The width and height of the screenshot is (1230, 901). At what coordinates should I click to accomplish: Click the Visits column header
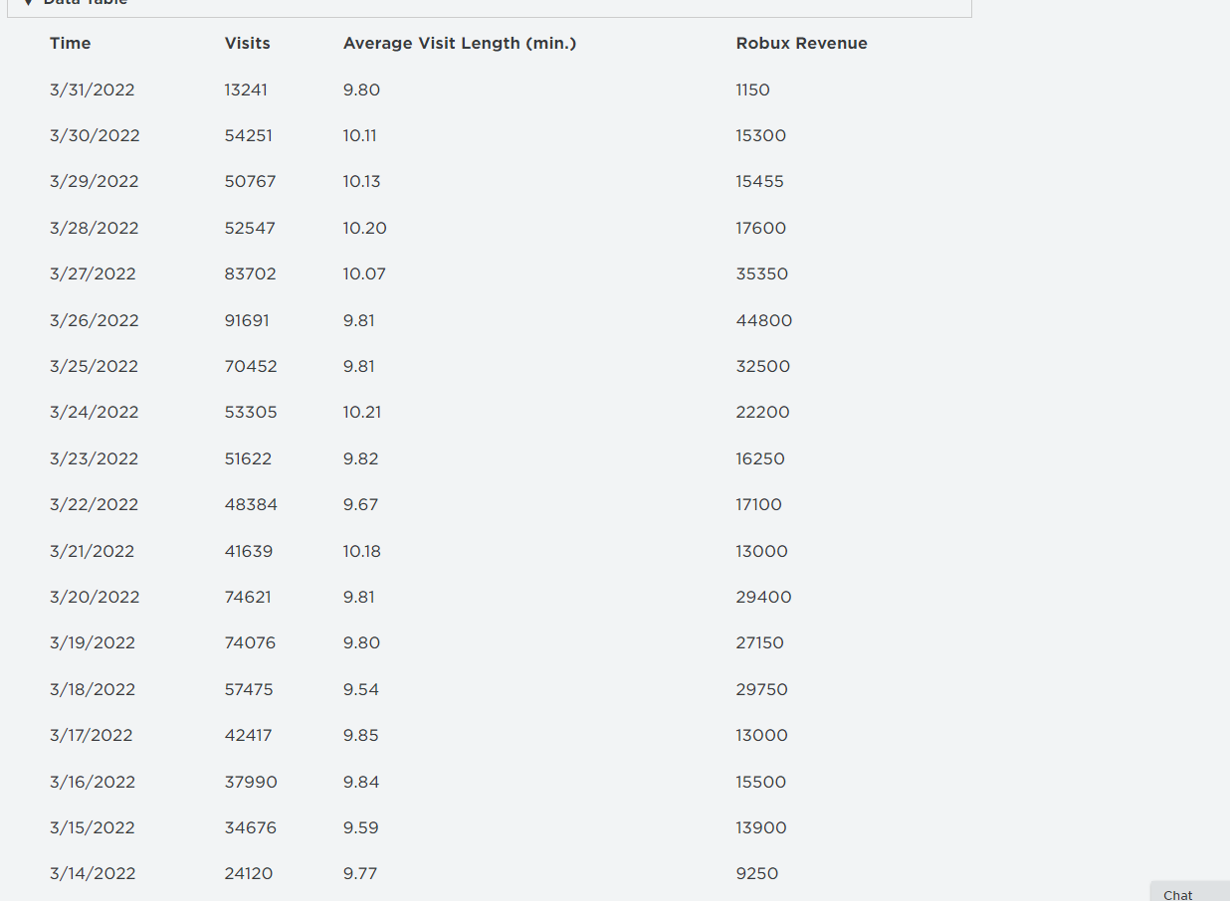247,44
